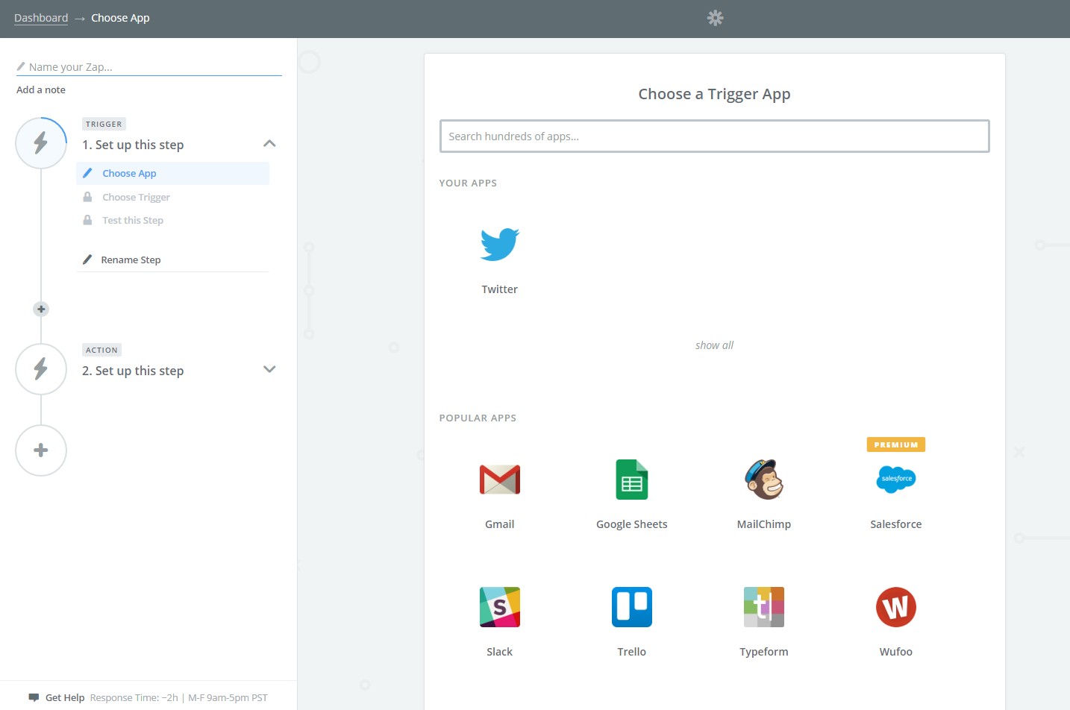The height and width of the screenshot is (710, 1070).
Task: Click the Salesforce label text
Action: click(x=895, y=524)
